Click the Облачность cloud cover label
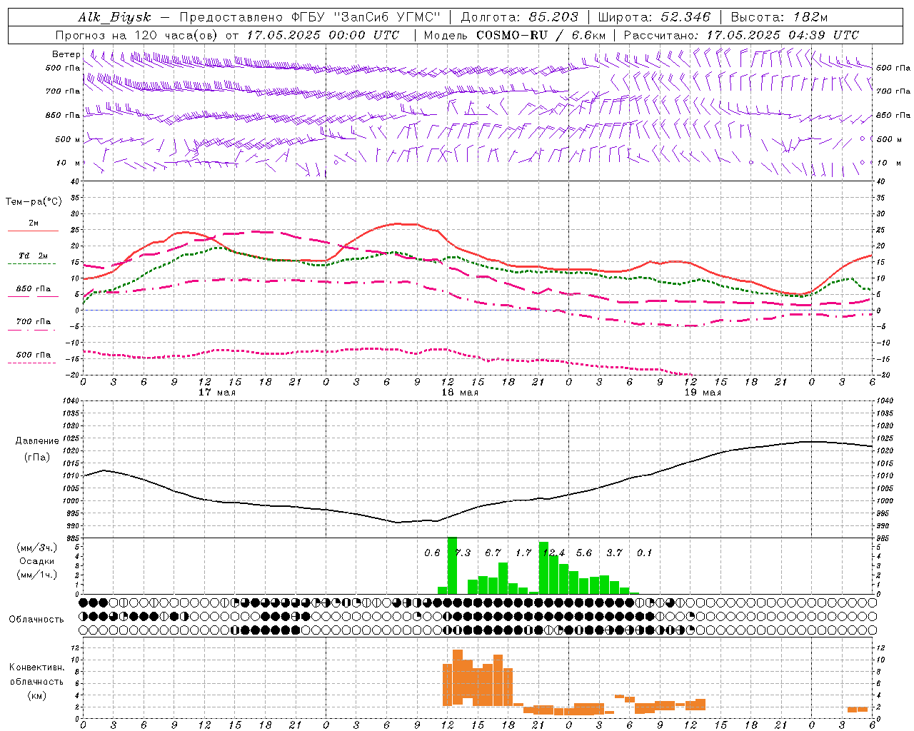914x731 pixels. coord(36,620)
